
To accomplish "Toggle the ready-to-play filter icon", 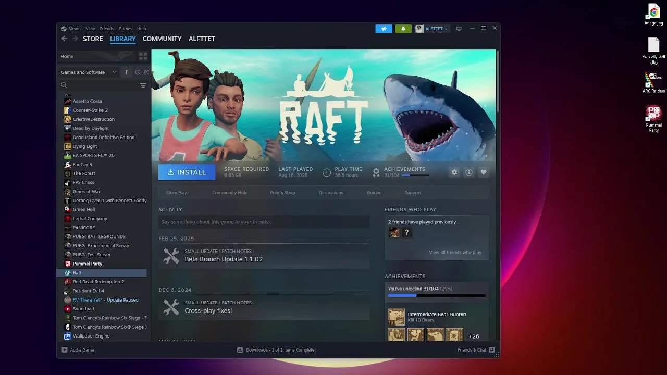I will [x=146, y=72].
